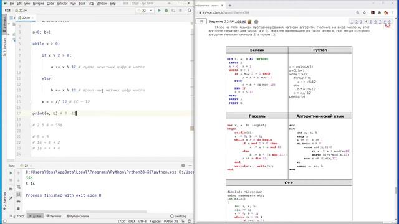Open the TODO tool window tab
The height and width of the screenshot is (224, 399).
point(17,216)
